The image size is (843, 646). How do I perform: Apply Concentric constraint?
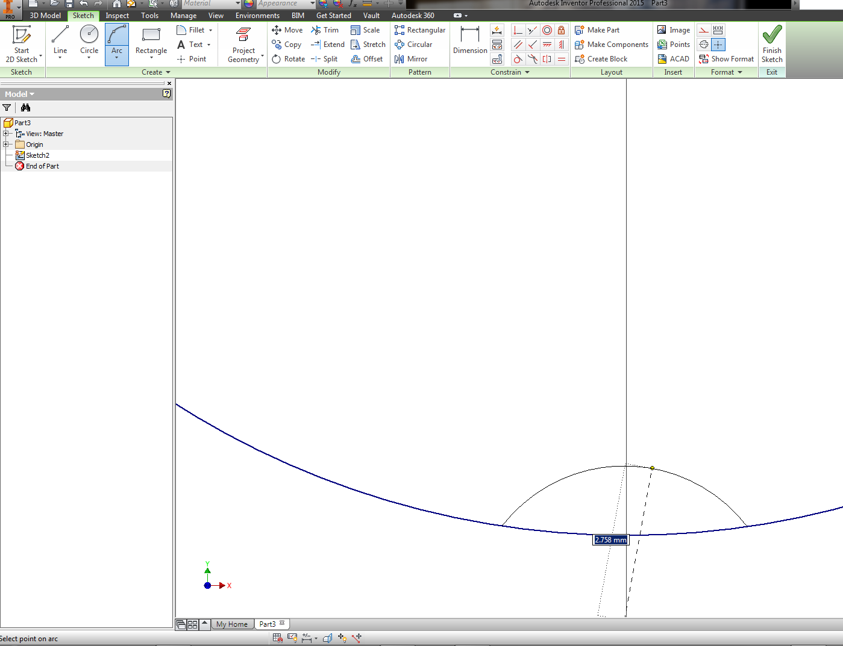point(547,30)
